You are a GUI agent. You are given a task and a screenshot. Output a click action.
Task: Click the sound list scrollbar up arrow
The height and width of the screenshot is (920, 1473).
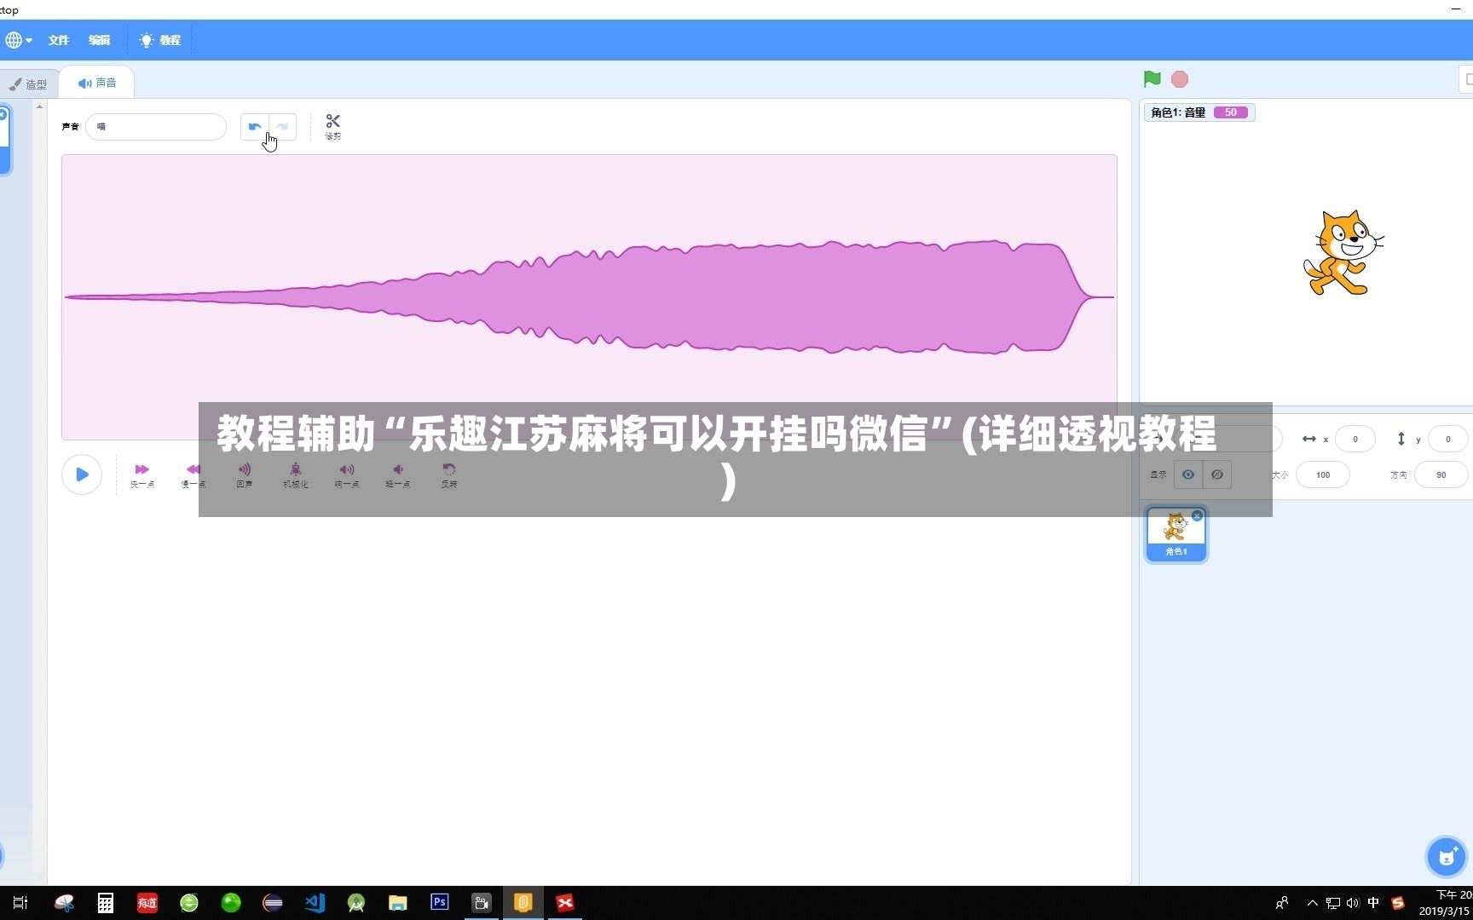[x=39, y=106]
